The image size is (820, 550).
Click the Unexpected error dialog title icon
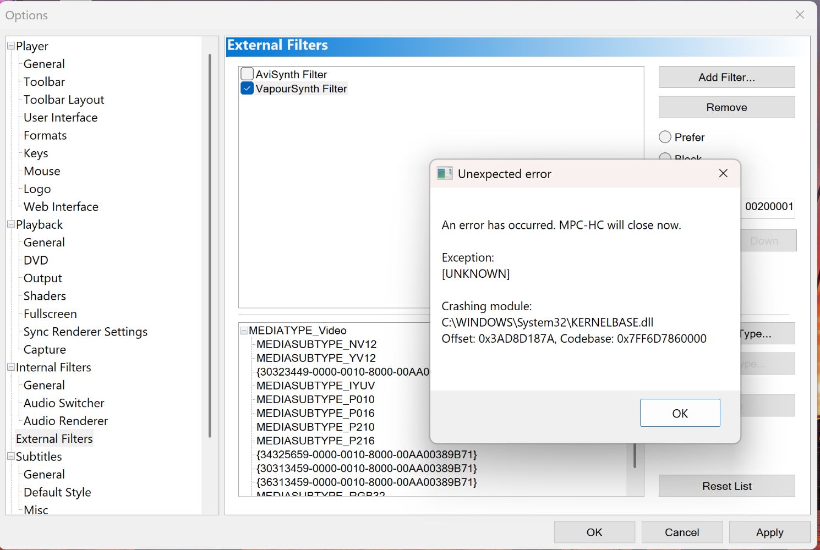pos(444,174)
